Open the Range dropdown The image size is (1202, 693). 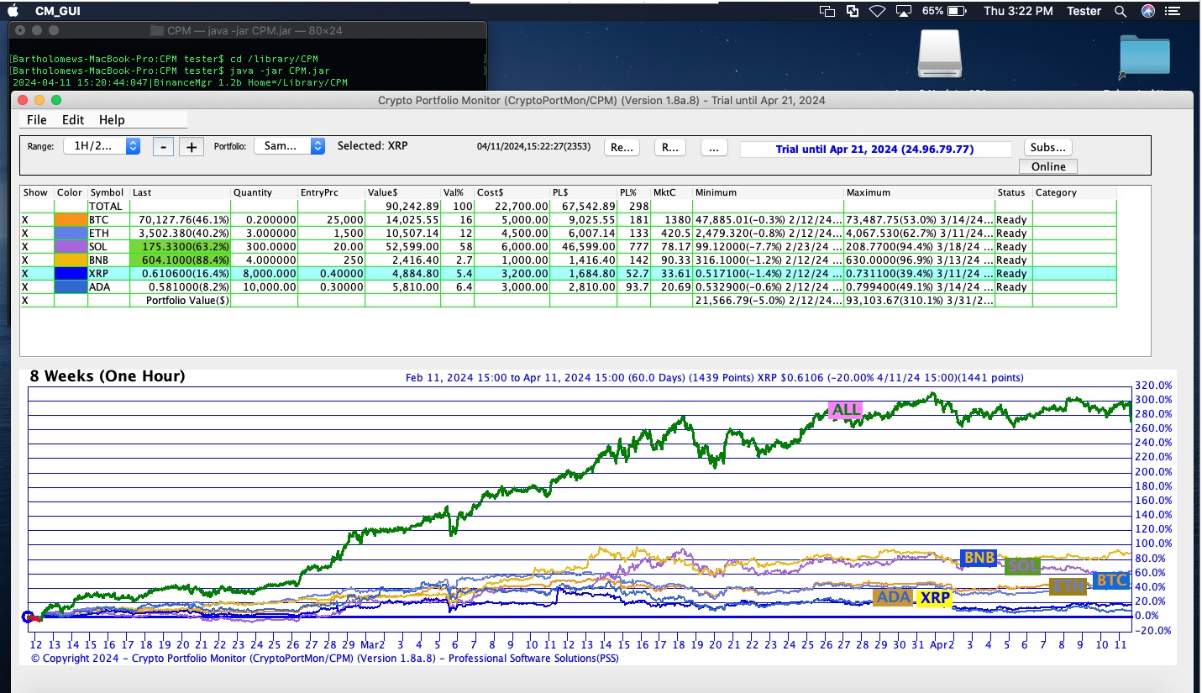click(101, 145)
